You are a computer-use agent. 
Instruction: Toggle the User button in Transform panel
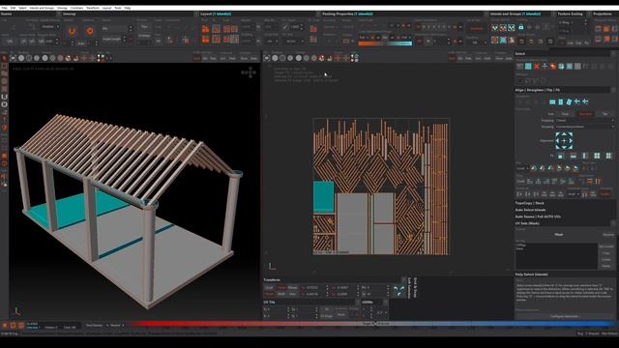pyautogui.click(x=292, y=294)
